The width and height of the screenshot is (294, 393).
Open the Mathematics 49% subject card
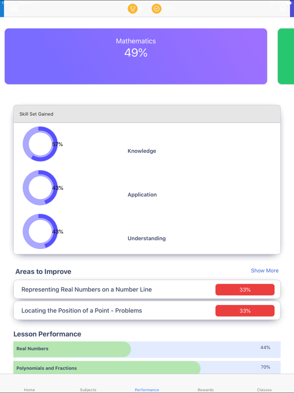(x=136, y=56)
